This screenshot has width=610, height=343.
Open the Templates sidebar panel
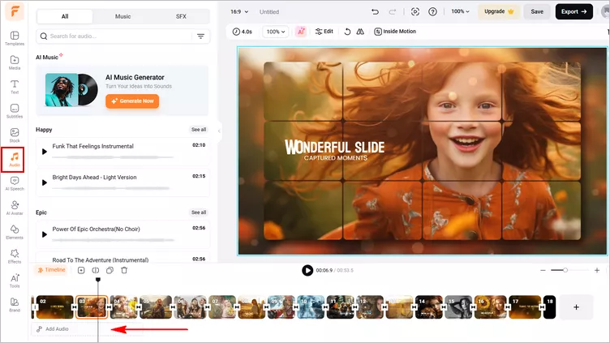tap(15, 38)
